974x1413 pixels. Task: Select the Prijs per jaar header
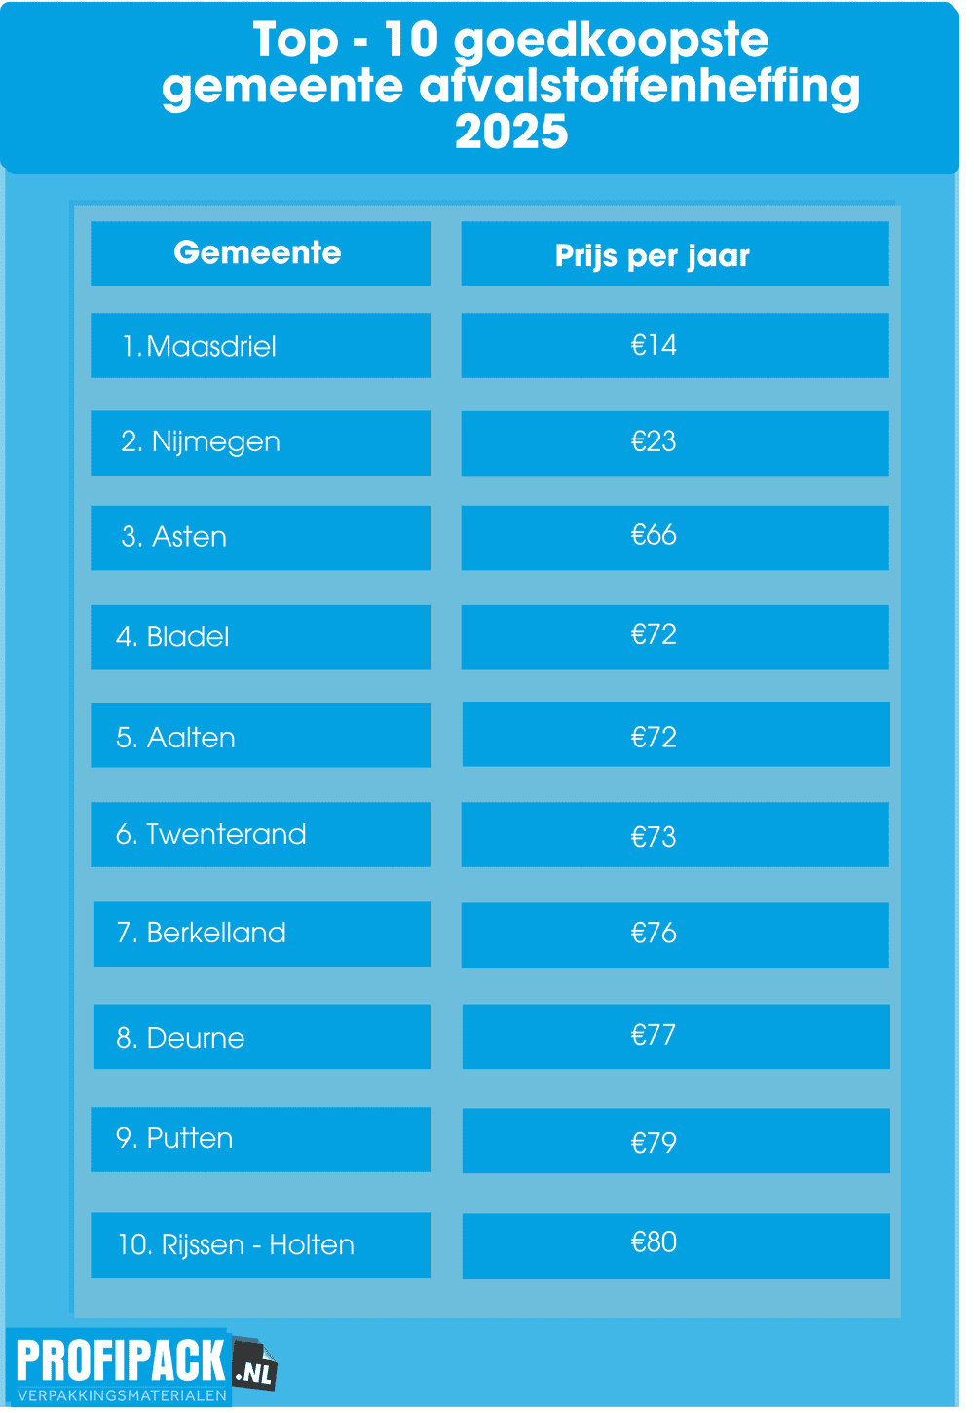coord(675,253)
